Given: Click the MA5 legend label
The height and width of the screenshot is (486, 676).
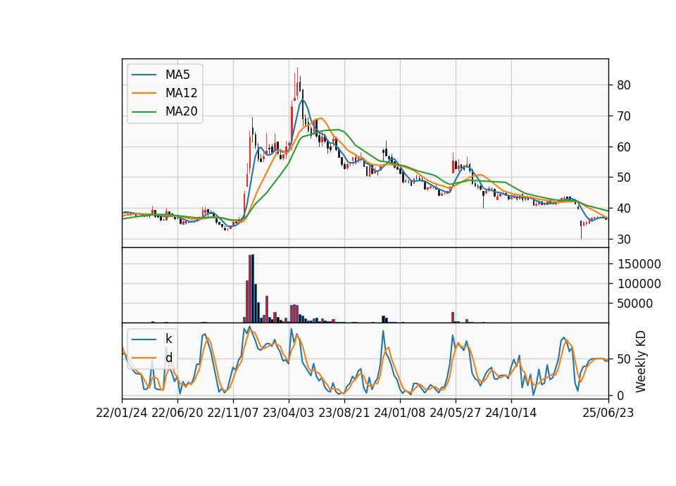Looking at the screenshot, I should click(177, 75).
